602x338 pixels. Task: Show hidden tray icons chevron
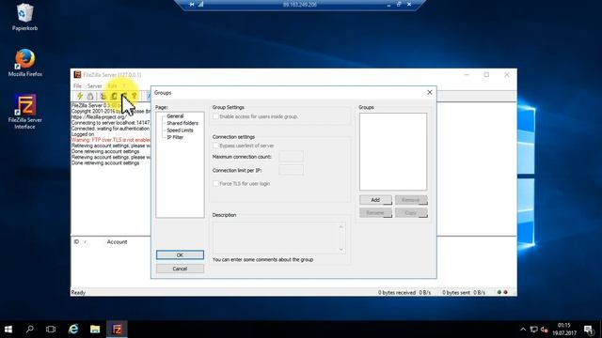[523, 330]
